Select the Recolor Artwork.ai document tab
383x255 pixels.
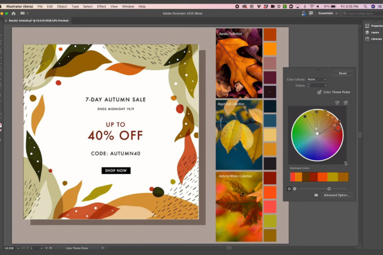[x=38, y=21]
